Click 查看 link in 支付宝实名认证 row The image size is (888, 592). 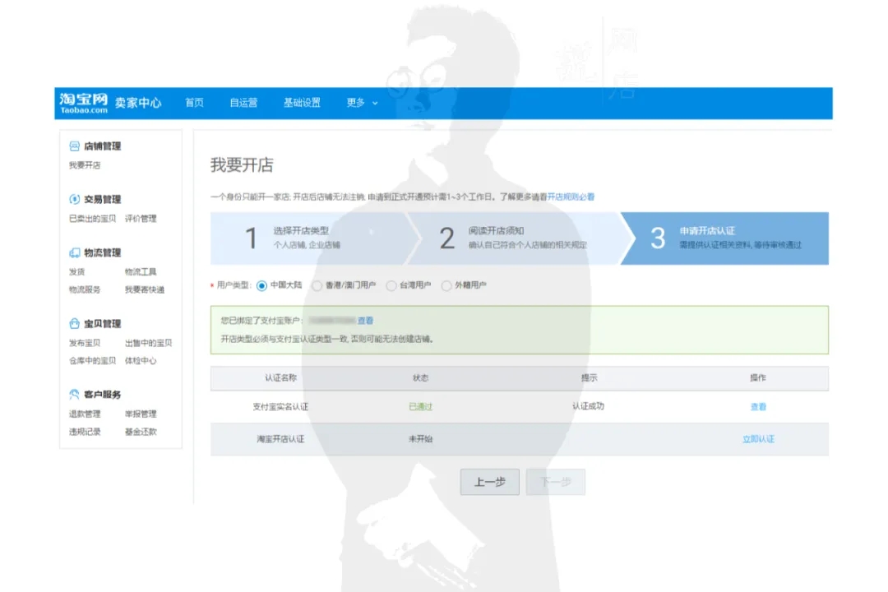[758, 407]
